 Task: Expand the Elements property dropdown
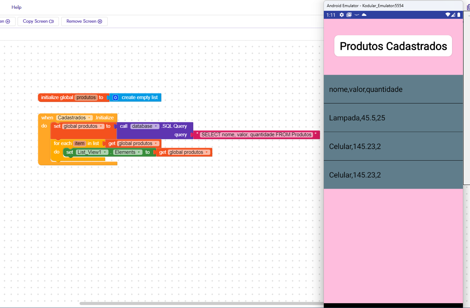[x=139, y=152]
